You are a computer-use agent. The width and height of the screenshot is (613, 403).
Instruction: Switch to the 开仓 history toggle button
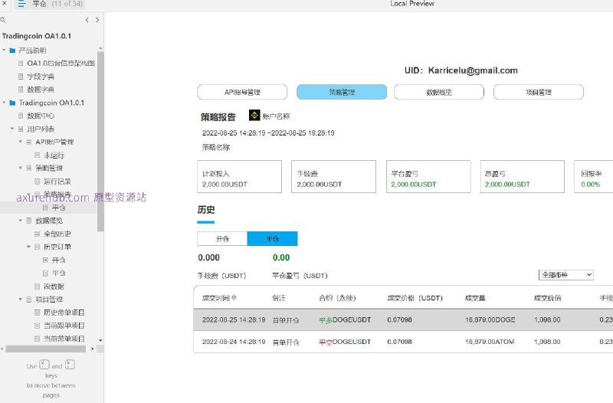click(222, 238)
